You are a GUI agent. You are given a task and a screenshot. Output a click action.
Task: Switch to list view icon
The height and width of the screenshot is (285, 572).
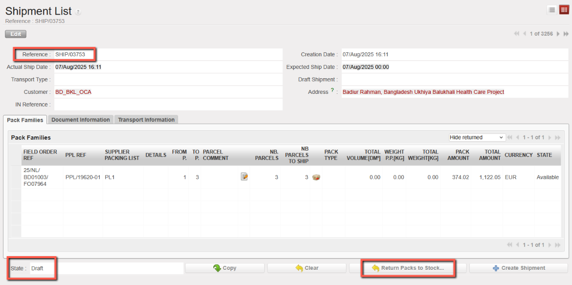click(x=551, y=10)
